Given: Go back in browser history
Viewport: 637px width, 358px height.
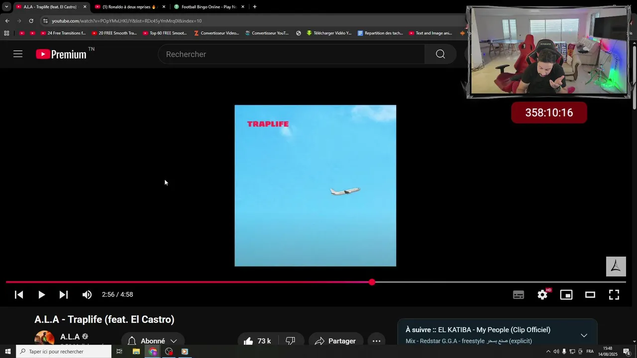Looking at the screenshot, I should [7, 21].
